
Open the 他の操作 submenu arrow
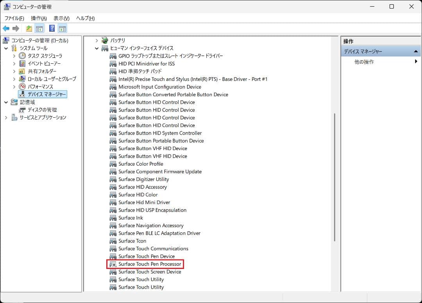pyautogui.click(x=416, y=61)
